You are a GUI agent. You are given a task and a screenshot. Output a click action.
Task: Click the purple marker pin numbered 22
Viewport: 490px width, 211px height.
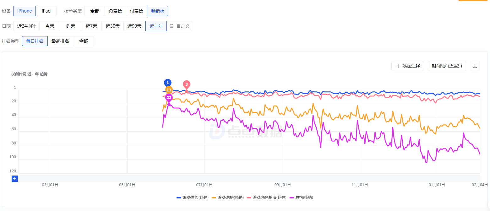tap(169, 98)
